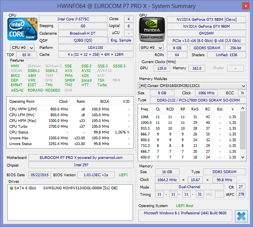253x227 pixels.
Task: Open the CPU #0 selector dropdown
Action: (22, 48)
